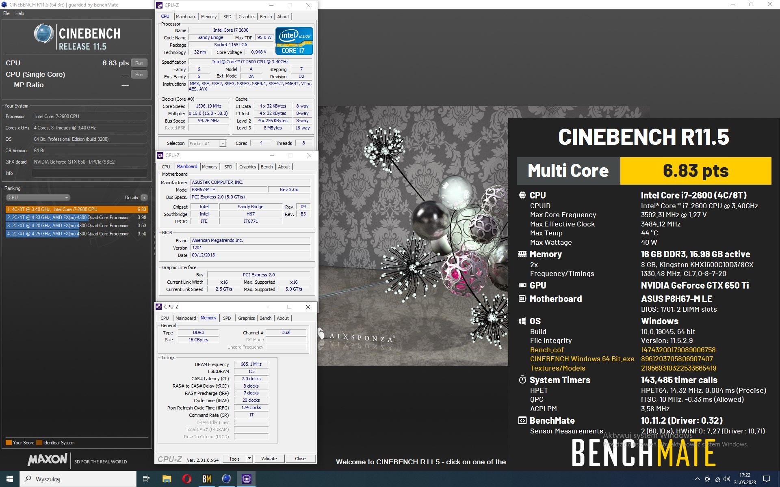Open the Cinebench Help menu
Screen dimensions: 780x487
20,13
